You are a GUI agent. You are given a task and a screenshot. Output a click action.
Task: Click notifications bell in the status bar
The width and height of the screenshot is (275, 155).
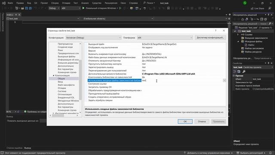click(x=271, y=153)
